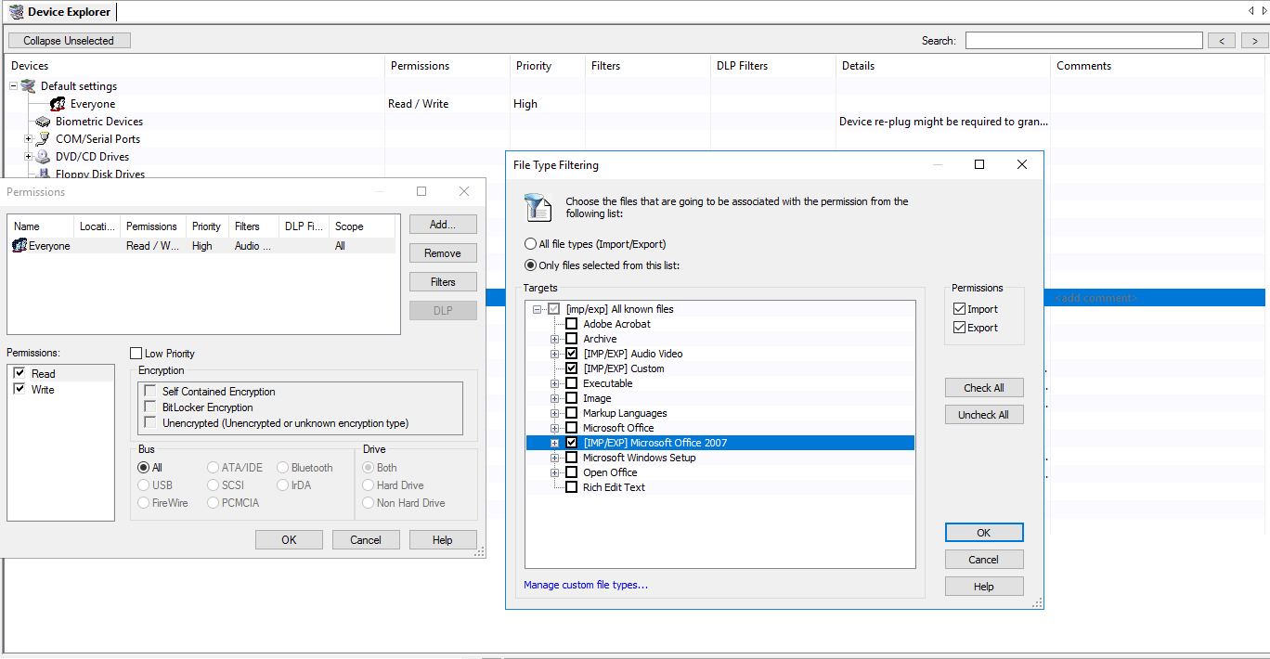Select the Everyone user icon in the device tree

(x=56, y=104)
